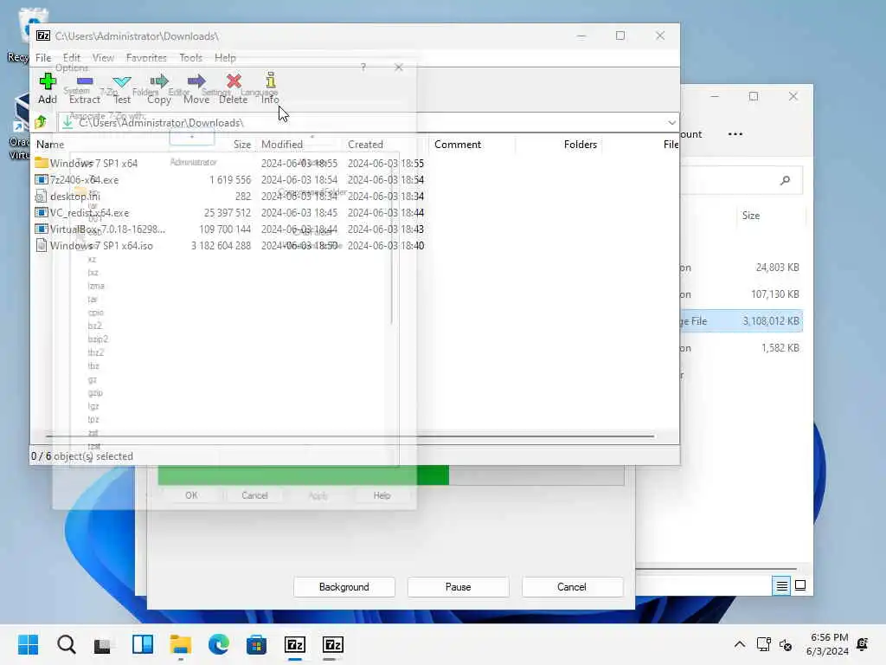
Task: Select 7z2406-x64.exe file icon
Action: [42, 180]
